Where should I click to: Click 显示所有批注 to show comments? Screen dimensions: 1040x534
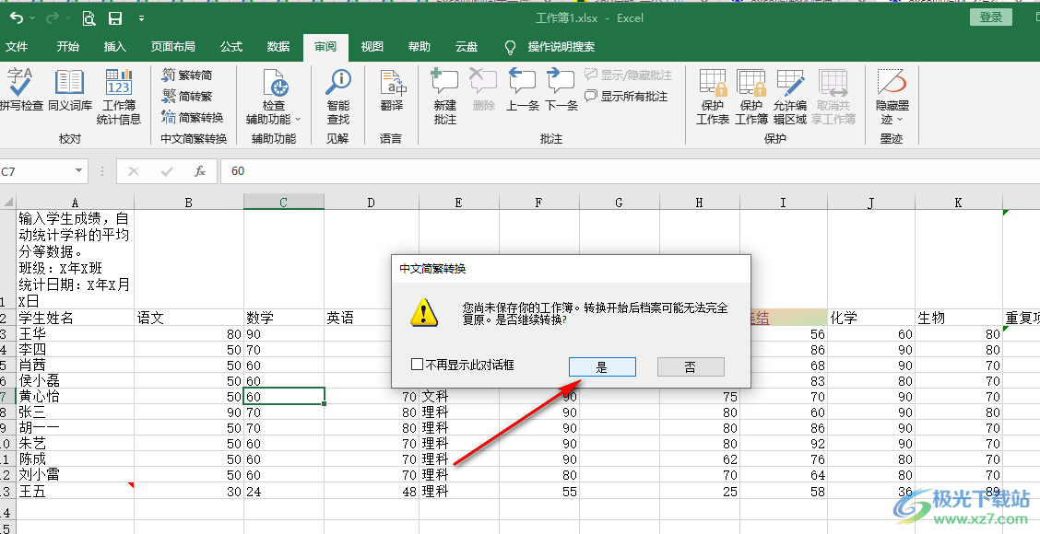pos(625,96)
